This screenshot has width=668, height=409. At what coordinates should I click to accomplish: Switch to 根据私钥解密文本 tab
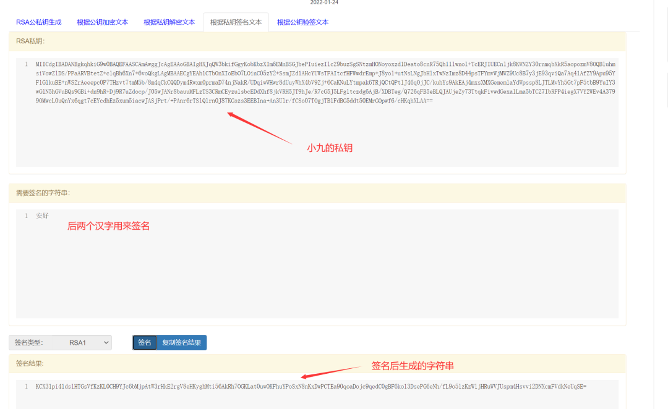169,22
